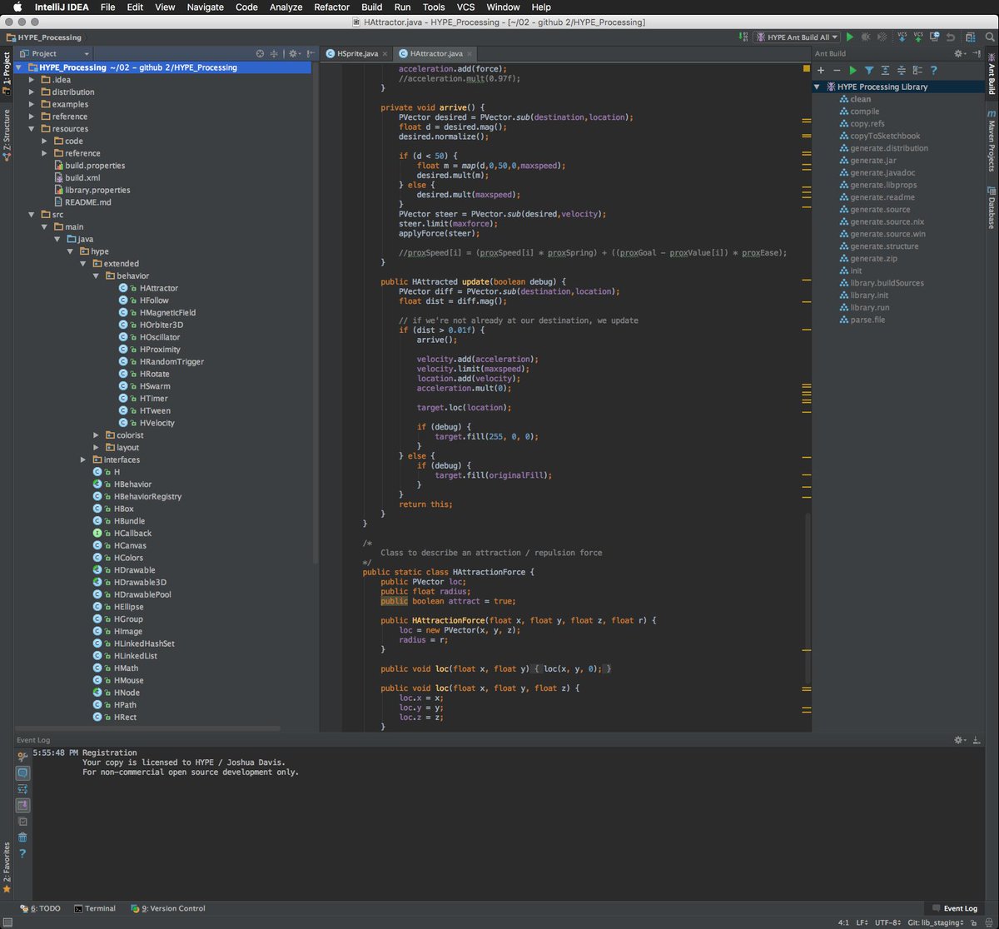Toggle the Event Log scroll-to-end button
The image size is (999, 929).
click(x=22, y=805)
